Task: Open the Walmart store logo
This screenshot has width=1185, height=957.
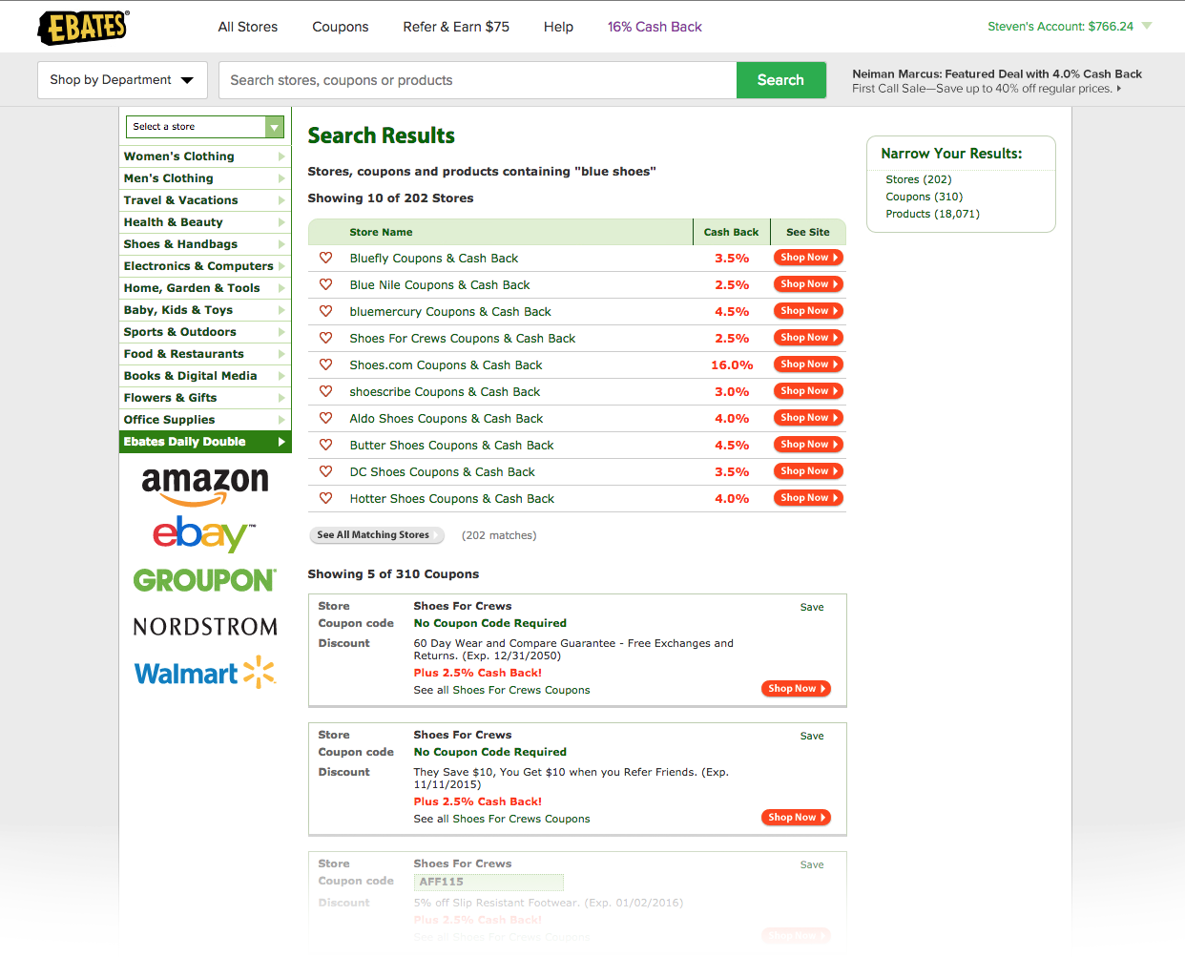Action: pos(205,674)
